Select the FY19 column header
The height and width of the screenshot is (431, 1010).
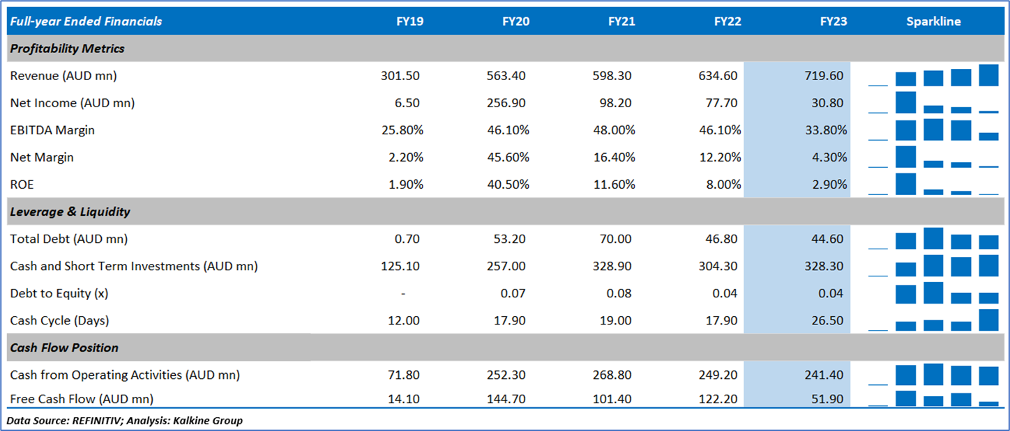click(x=409, y=22)
